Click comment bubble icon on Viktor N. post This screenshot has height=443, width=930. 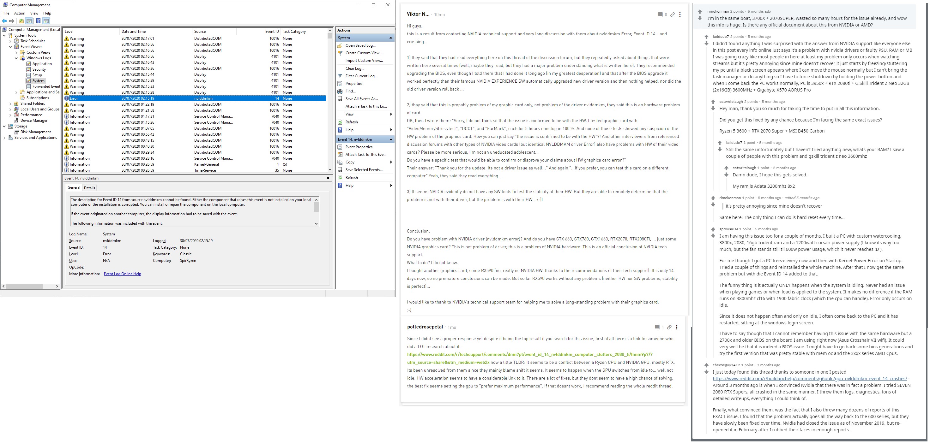click(660, 15)
